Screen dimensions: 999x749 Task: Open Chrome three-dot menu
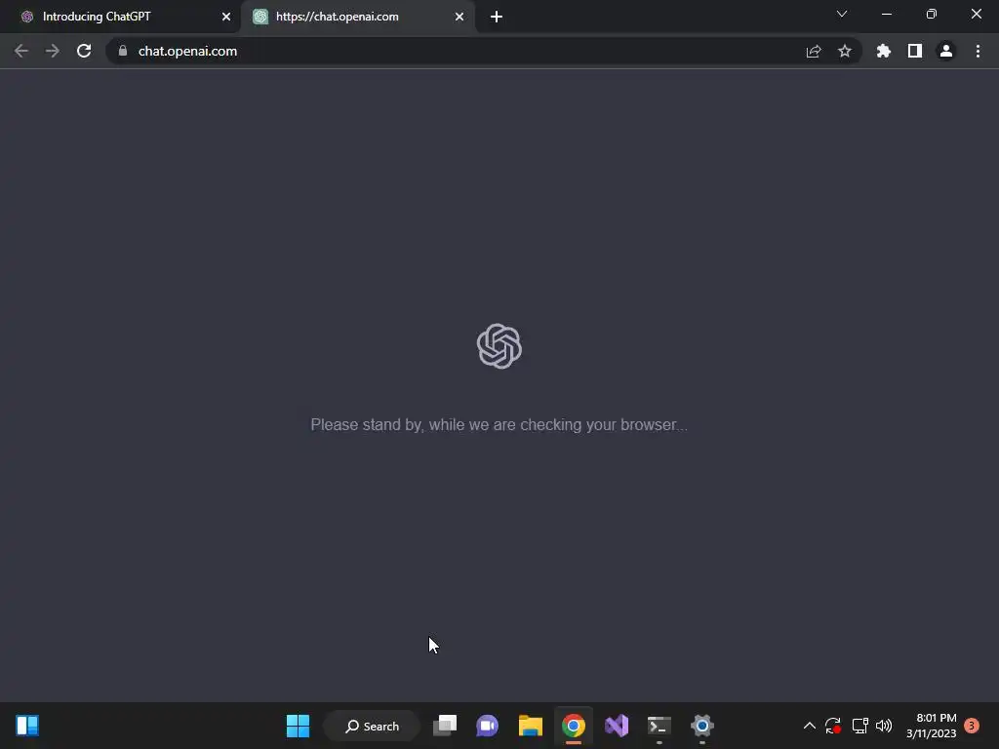pos(978,51)
